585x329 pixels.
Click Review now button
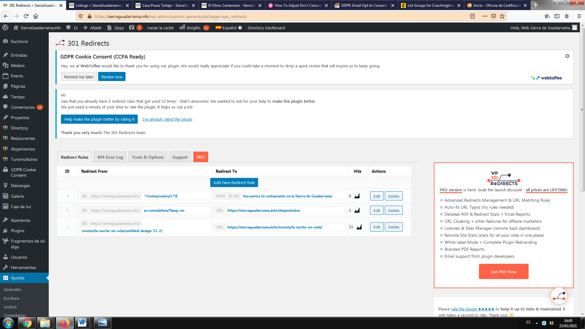112,77
